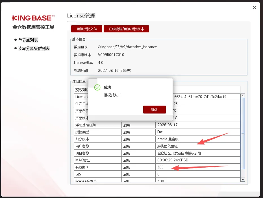Select 启用 status in 授权类型 row

[127, 132]
